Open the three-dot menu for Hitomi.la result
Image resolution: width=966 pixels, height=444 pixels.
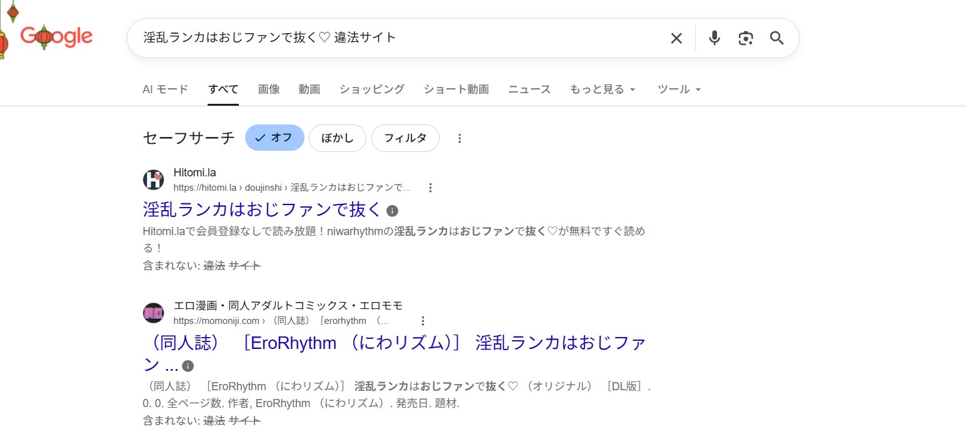(x=430, y=188)
